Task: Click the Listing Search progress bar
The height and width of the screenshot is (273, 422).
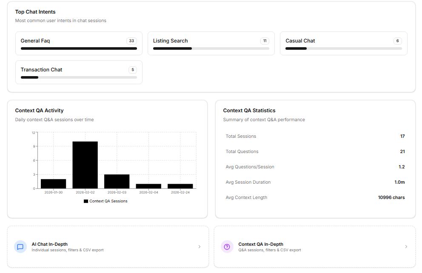Action: point(211,48)
